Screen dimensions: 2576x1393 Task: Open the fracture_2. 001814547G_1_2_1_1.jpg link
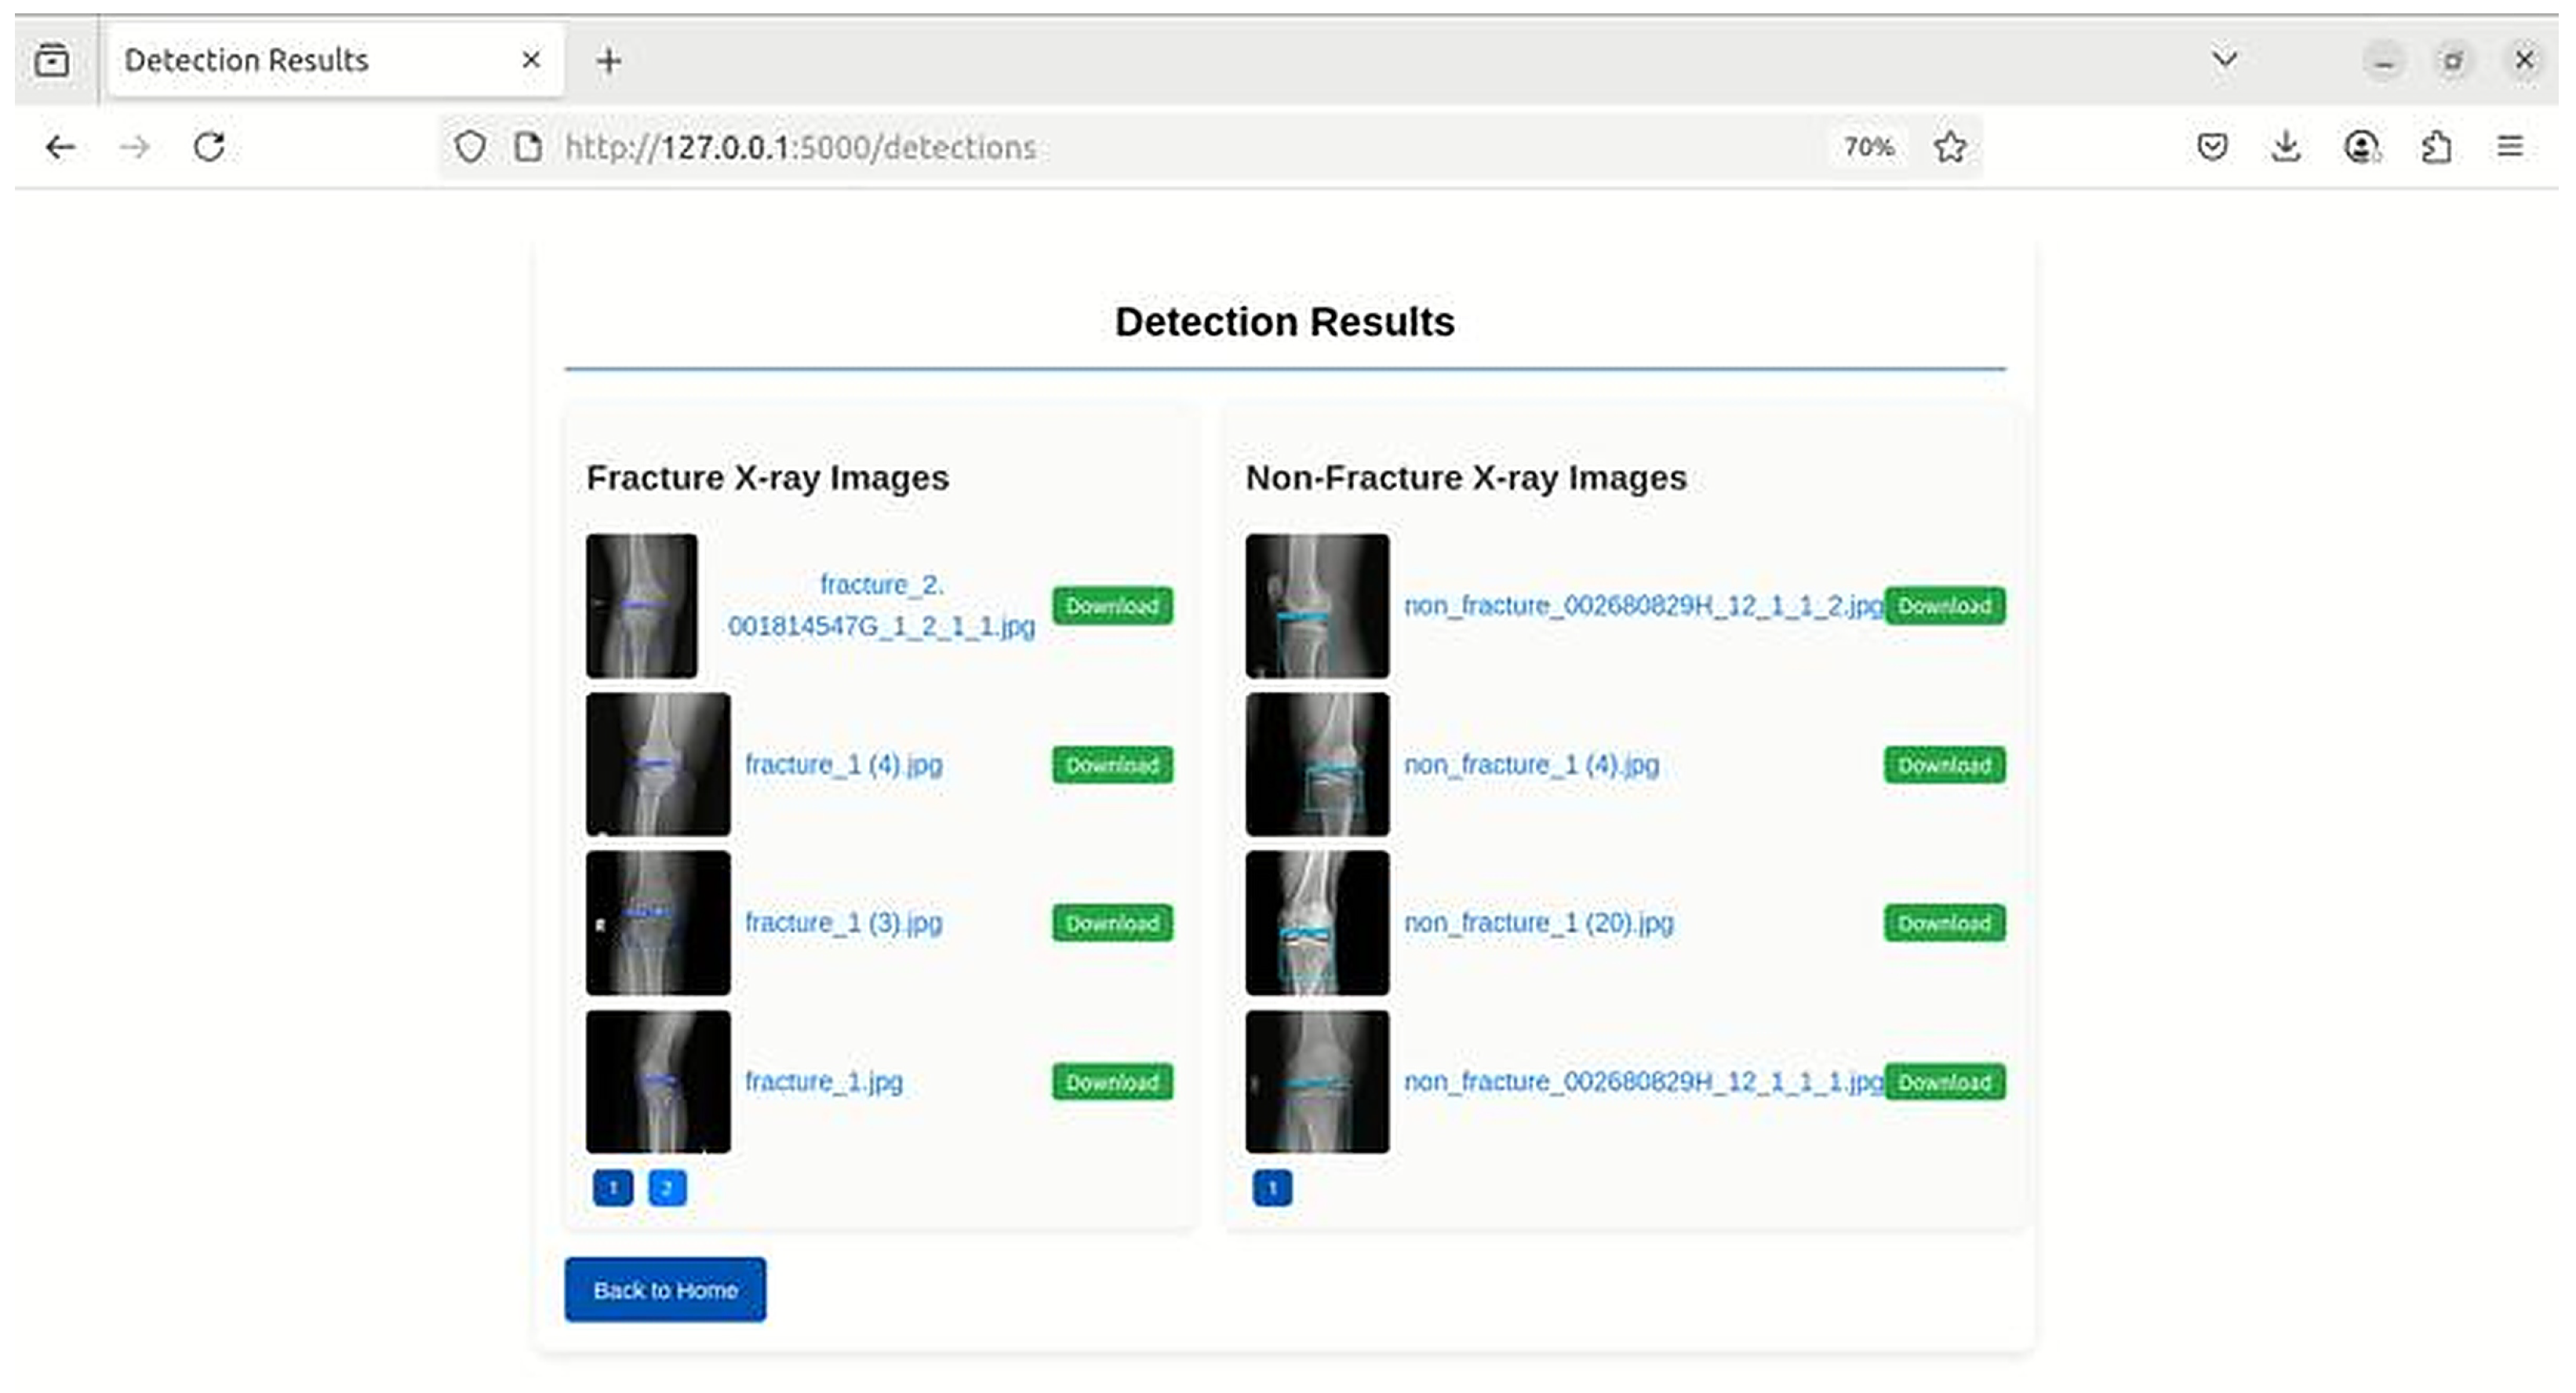881,605
